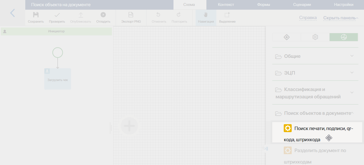Switch to the Контекст tab
Viewport: 364px width, 165px height.
[226, 5]
